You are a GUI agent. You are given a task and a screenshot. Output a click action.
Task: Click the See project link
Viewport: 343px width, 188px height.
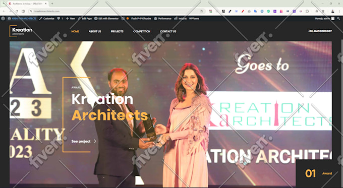point(81,142)
